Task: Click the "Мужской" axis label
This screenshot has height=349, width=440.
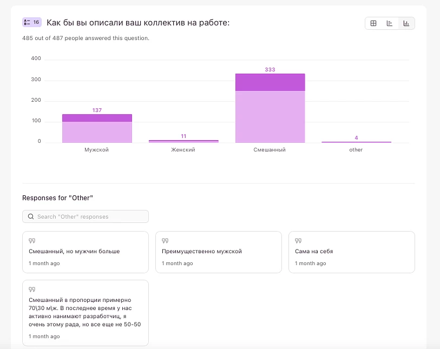Action: (97, 150)
